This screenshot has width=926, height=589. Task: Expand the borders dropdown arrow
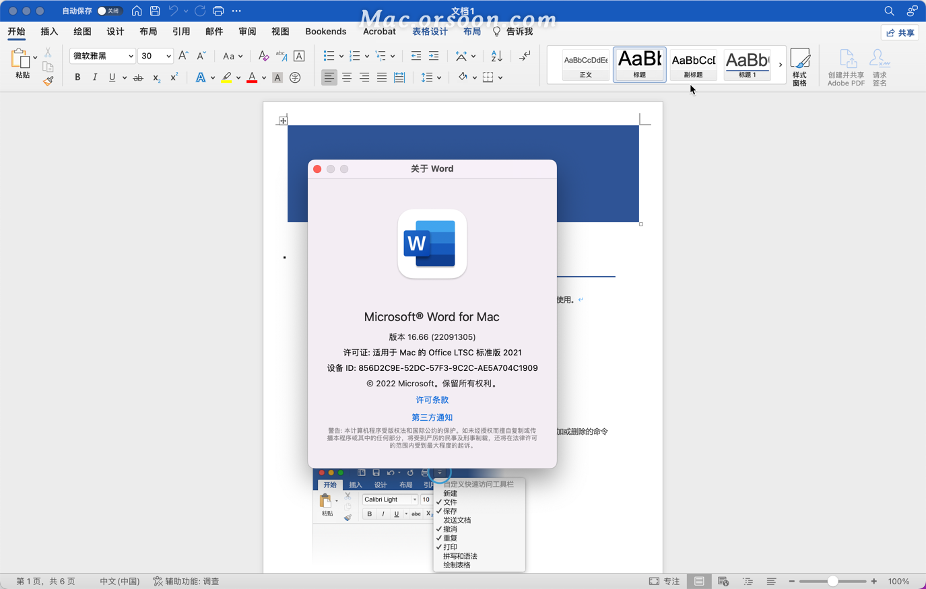click(x=500, y=77)
